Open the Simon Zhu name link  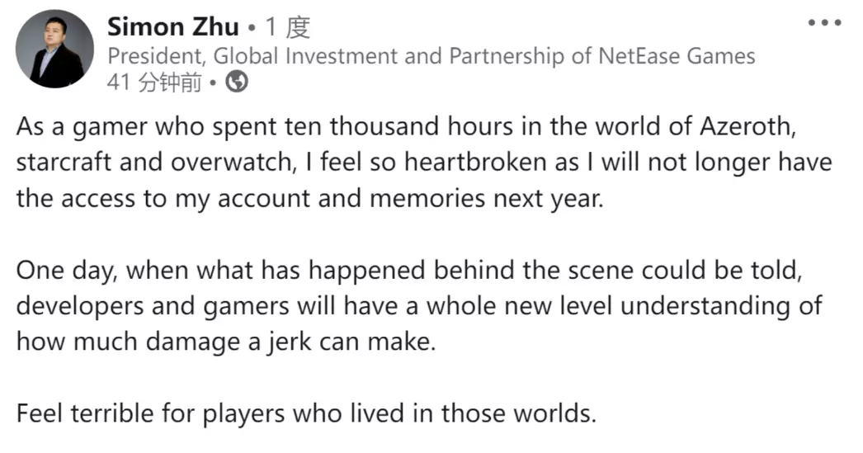pyautogui.click(x=172, y=26)
